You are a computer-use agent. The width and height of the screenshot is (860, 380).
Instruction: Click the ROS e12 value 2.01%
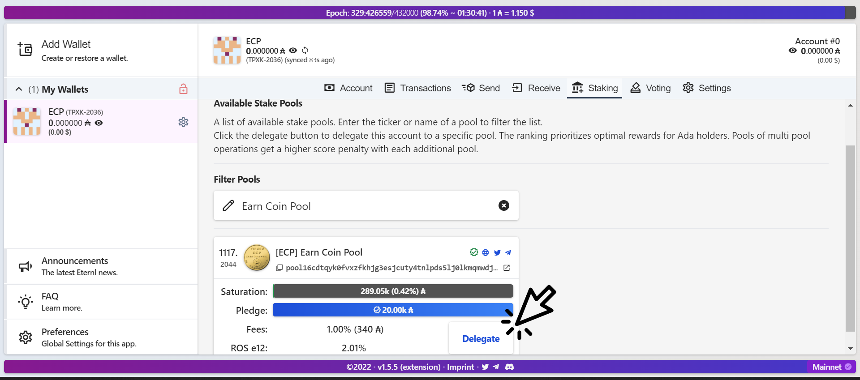tap(354, 348)
